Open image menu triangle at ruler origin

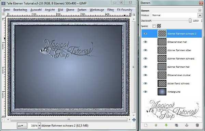[x=3, y=14]
